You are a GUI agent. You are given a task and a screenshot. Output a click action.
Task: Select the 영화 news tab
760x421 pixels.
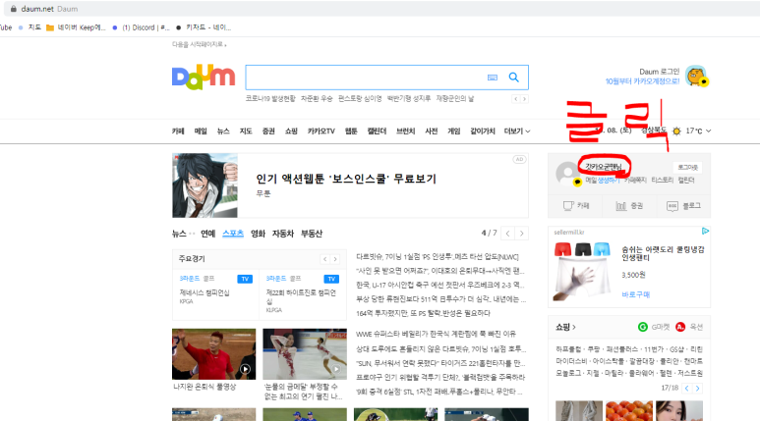click(258, 234)
